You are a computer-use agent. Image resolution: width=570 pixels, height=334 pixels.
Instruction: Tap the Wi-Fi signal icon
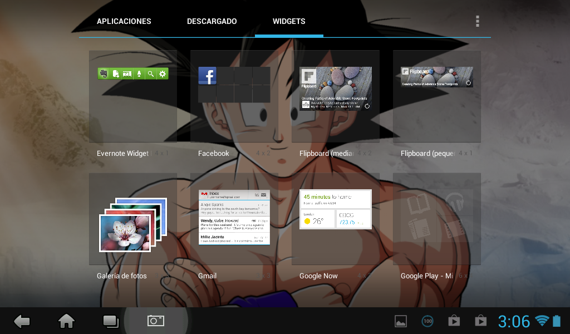pos(542,321)
